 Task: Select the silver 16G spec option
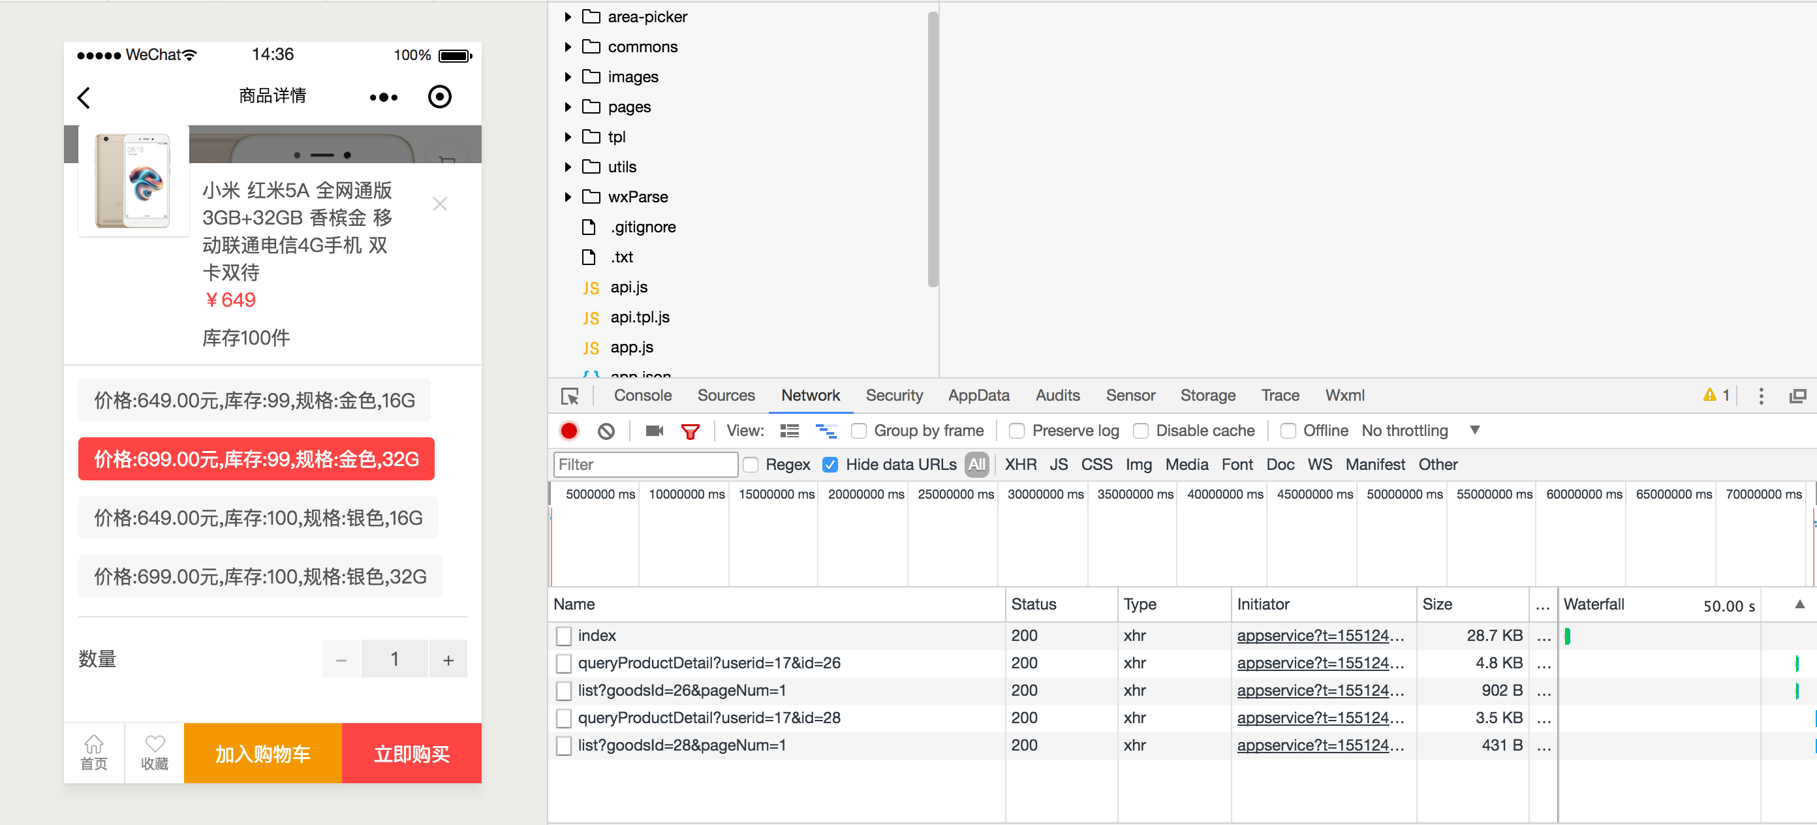pos(258,518)
